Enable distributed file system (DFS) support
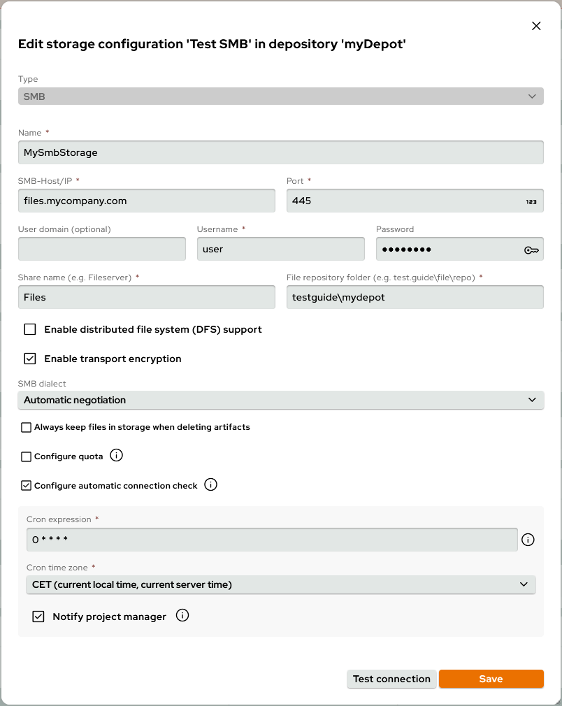562x706 pixels. coord(29,329)
